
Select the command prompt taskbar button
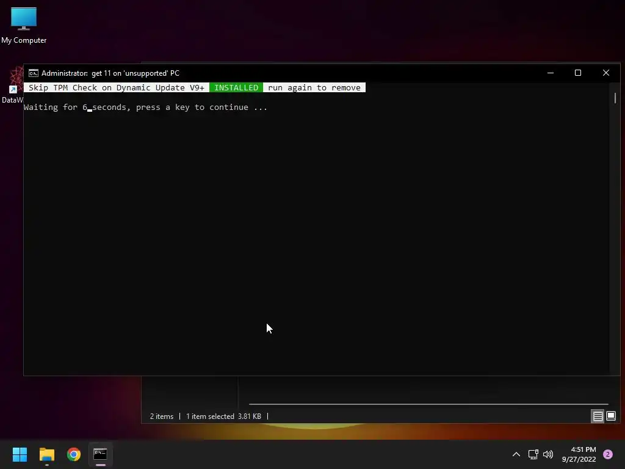pos(101,454)
